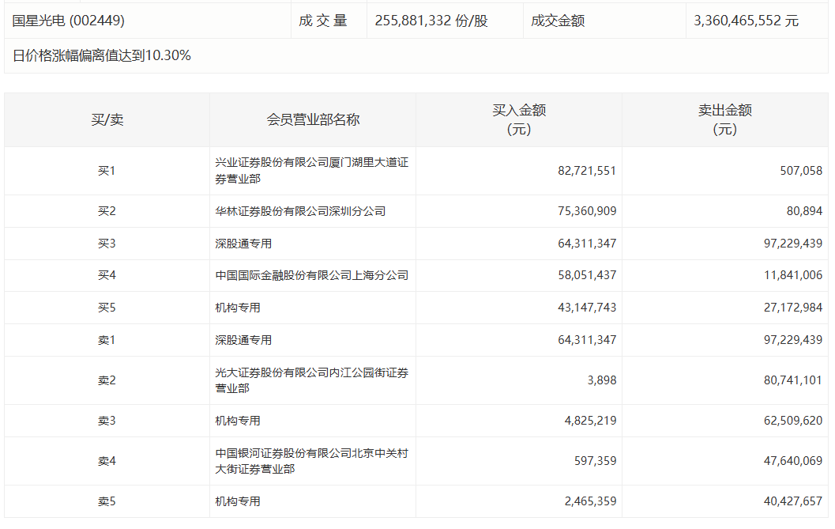The width and height of the screenshot is (835, 529).
Task: Click sell amount 11,841,006
Action: (x=793, y=276)
